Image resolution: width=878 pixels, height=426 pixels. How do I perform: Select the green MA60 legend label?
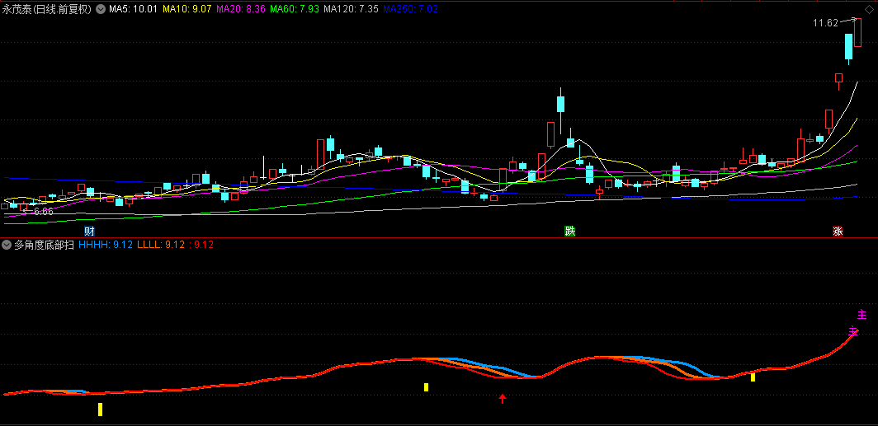295,9
